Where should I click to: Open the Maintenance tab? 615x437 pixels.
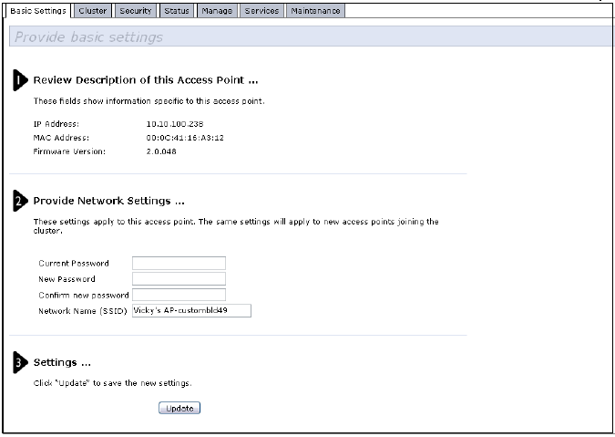click(x=315, y=11)
